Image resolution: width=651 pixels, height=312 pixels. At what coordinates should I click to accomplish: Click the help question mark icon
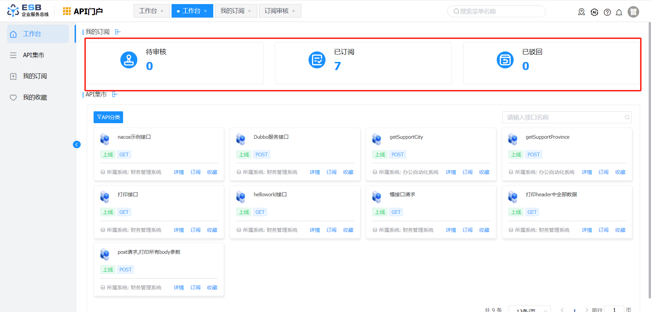pos(607,13)
